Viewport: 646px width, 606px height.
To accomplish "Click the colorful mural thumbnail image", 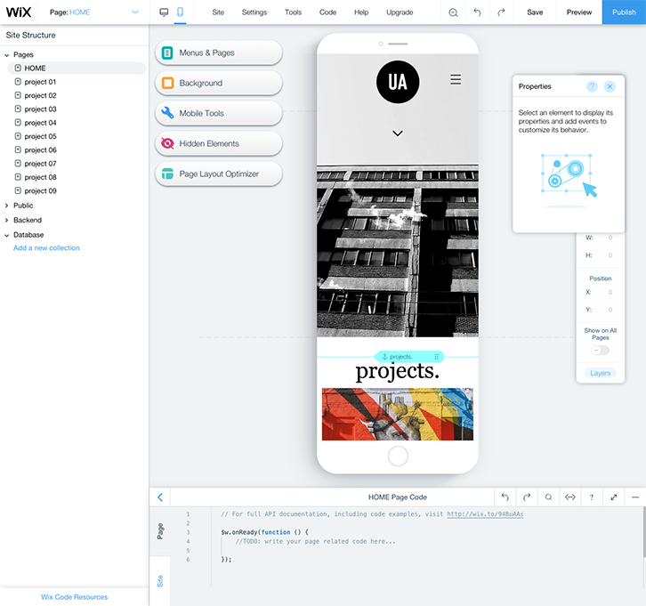I will pyautogui.click(x=398, y=414).
